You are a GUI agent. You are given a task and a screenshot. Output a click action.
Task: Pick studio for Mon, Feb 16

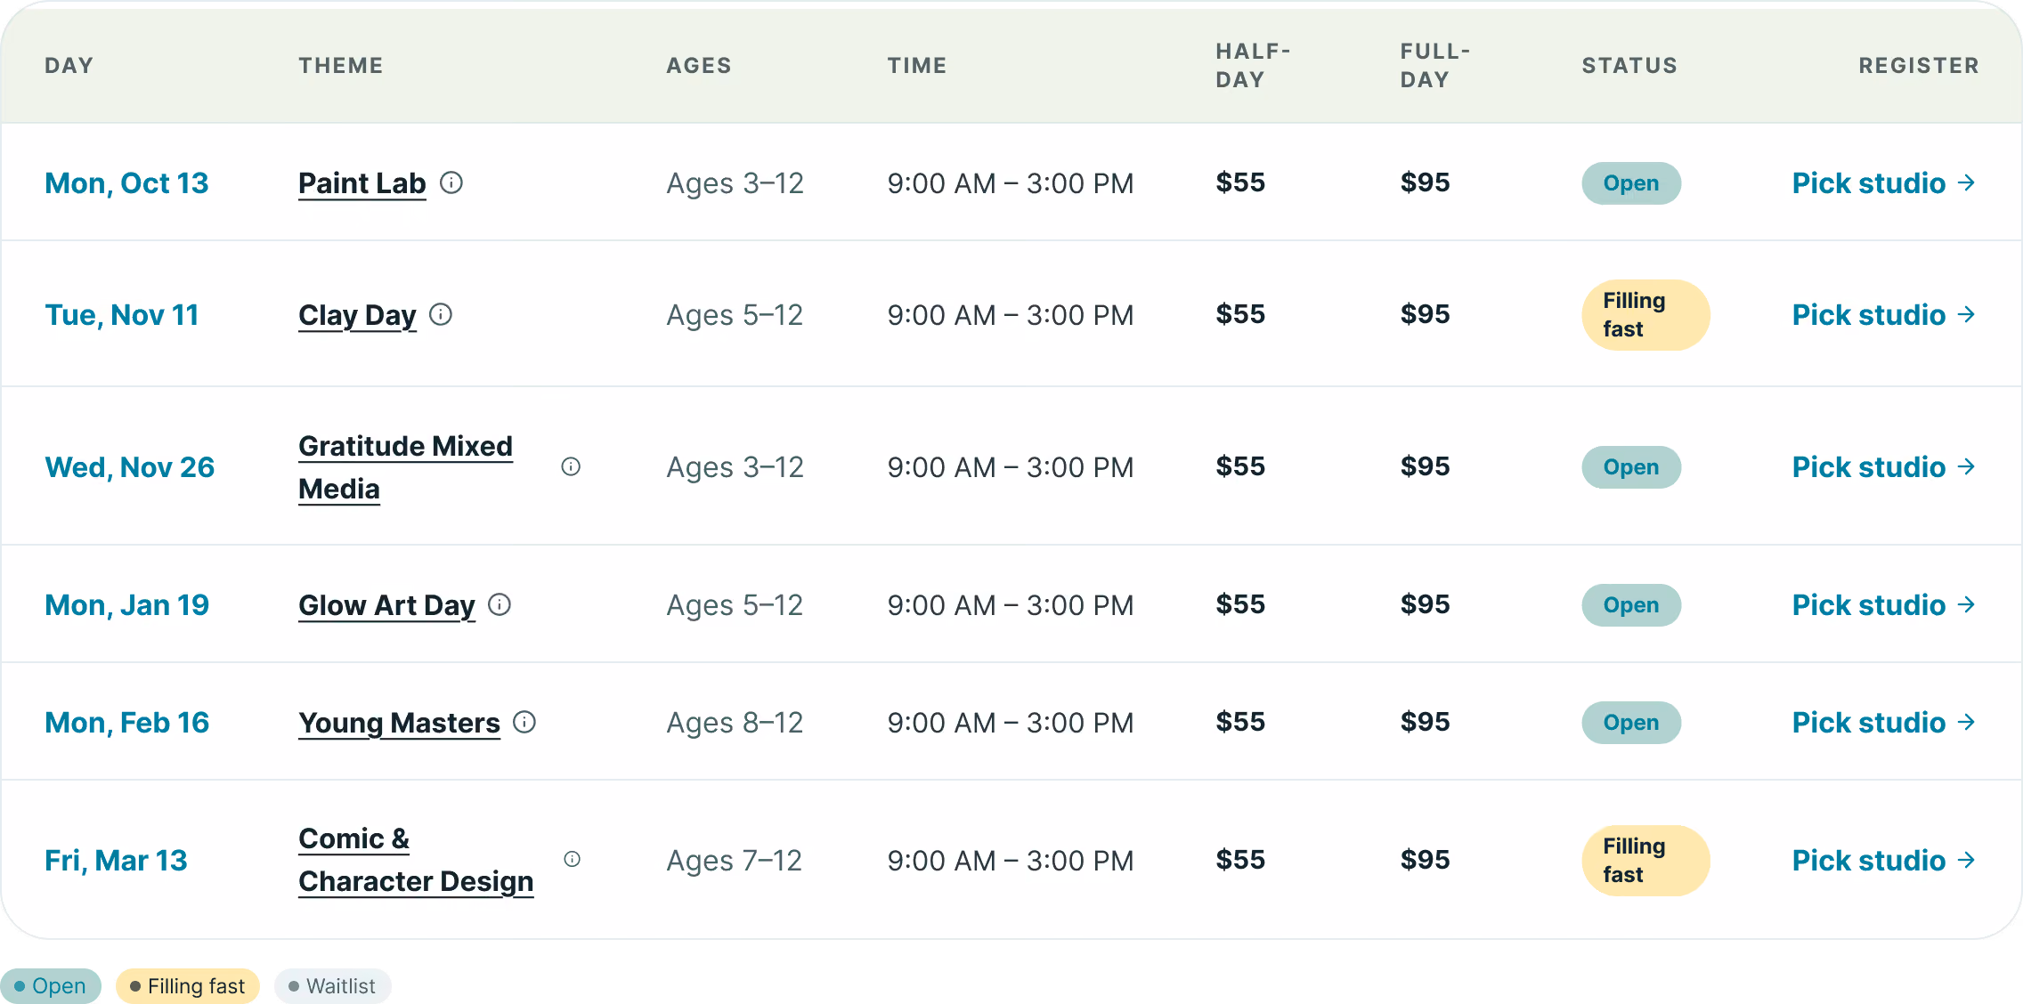pos(1883,722)
